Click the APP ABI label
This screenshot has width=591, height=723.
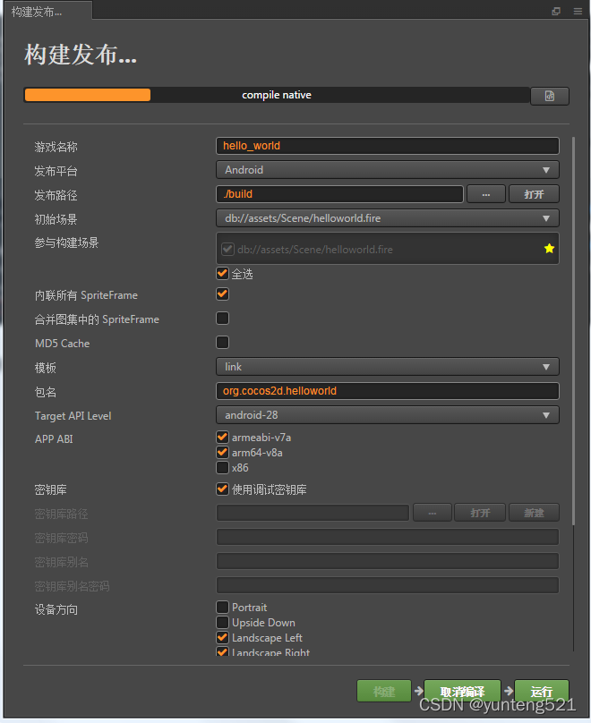(54, 439)
